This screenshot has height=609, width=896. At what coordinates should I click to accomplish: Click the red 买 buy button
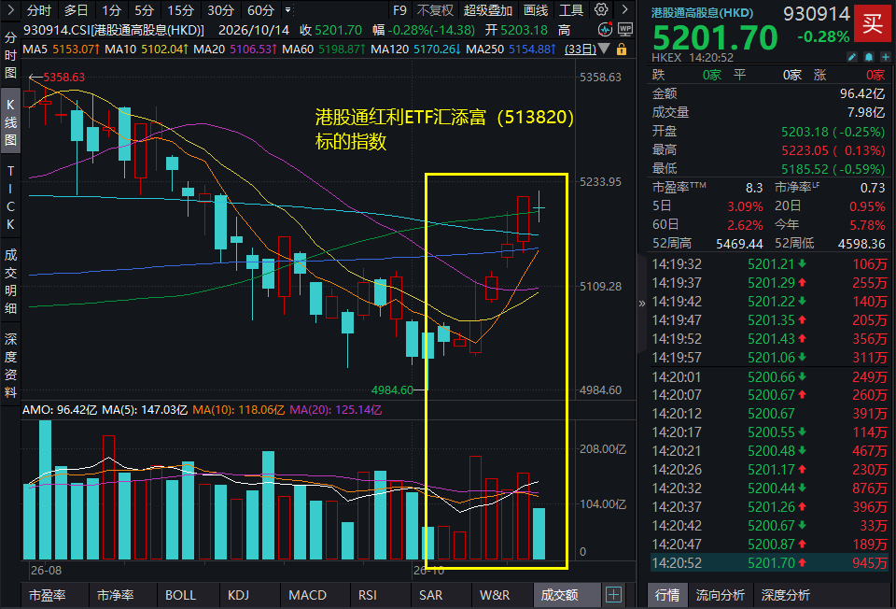tap(872, 23)
